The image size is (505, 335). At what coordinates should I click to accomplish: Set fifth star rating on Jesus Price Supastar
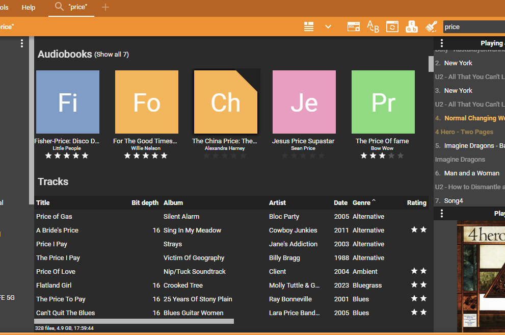pyautogui.click(x=322, y=156)
